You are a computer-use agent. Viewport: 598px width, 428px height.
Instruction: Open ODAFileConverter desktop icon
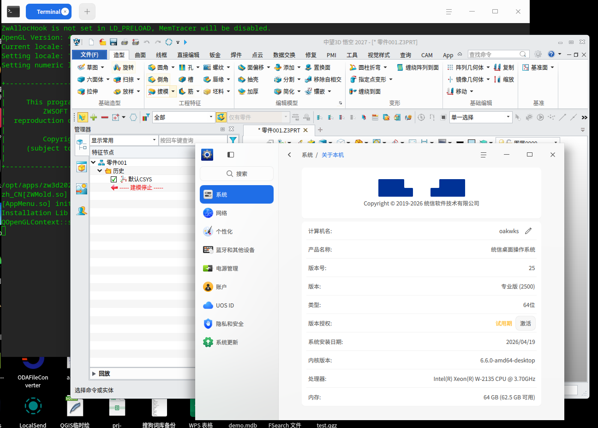coord(33,372)
